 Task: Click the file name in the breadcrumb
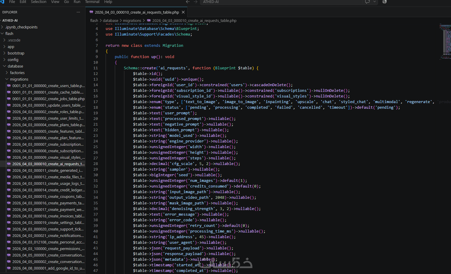click(194, 20)
